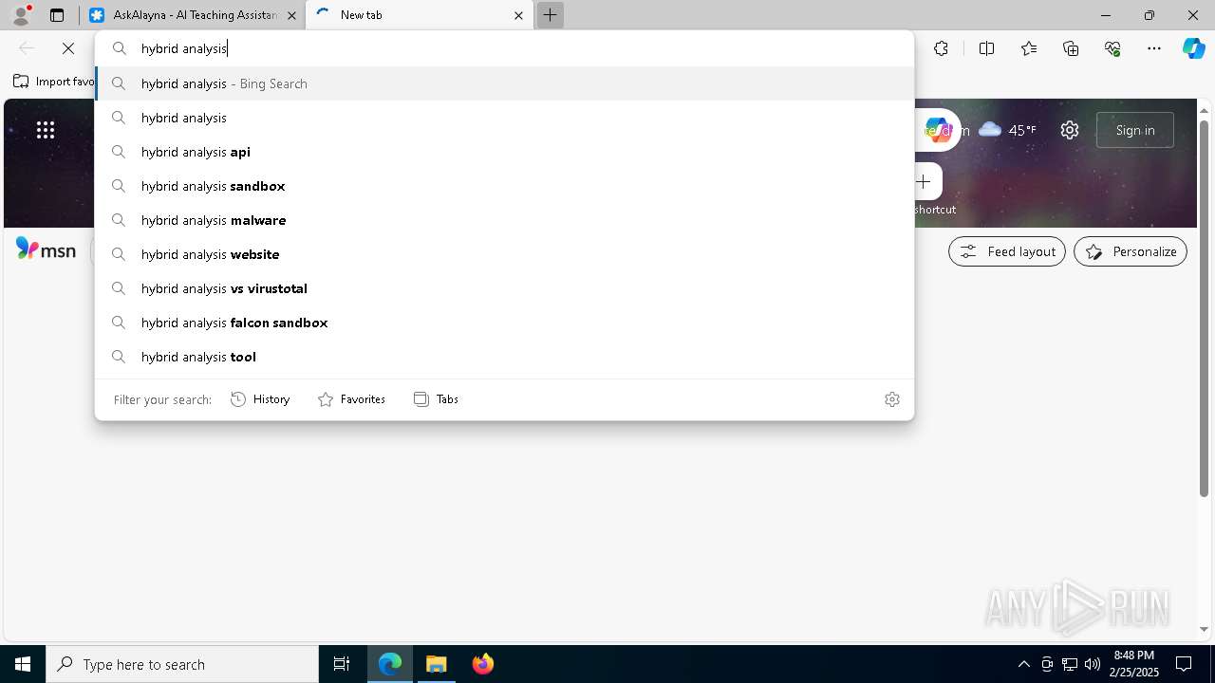Pick suggestion hybrid analysis falcon sandbox
This screenshot has width=1215, height=683.
point(504,323)
